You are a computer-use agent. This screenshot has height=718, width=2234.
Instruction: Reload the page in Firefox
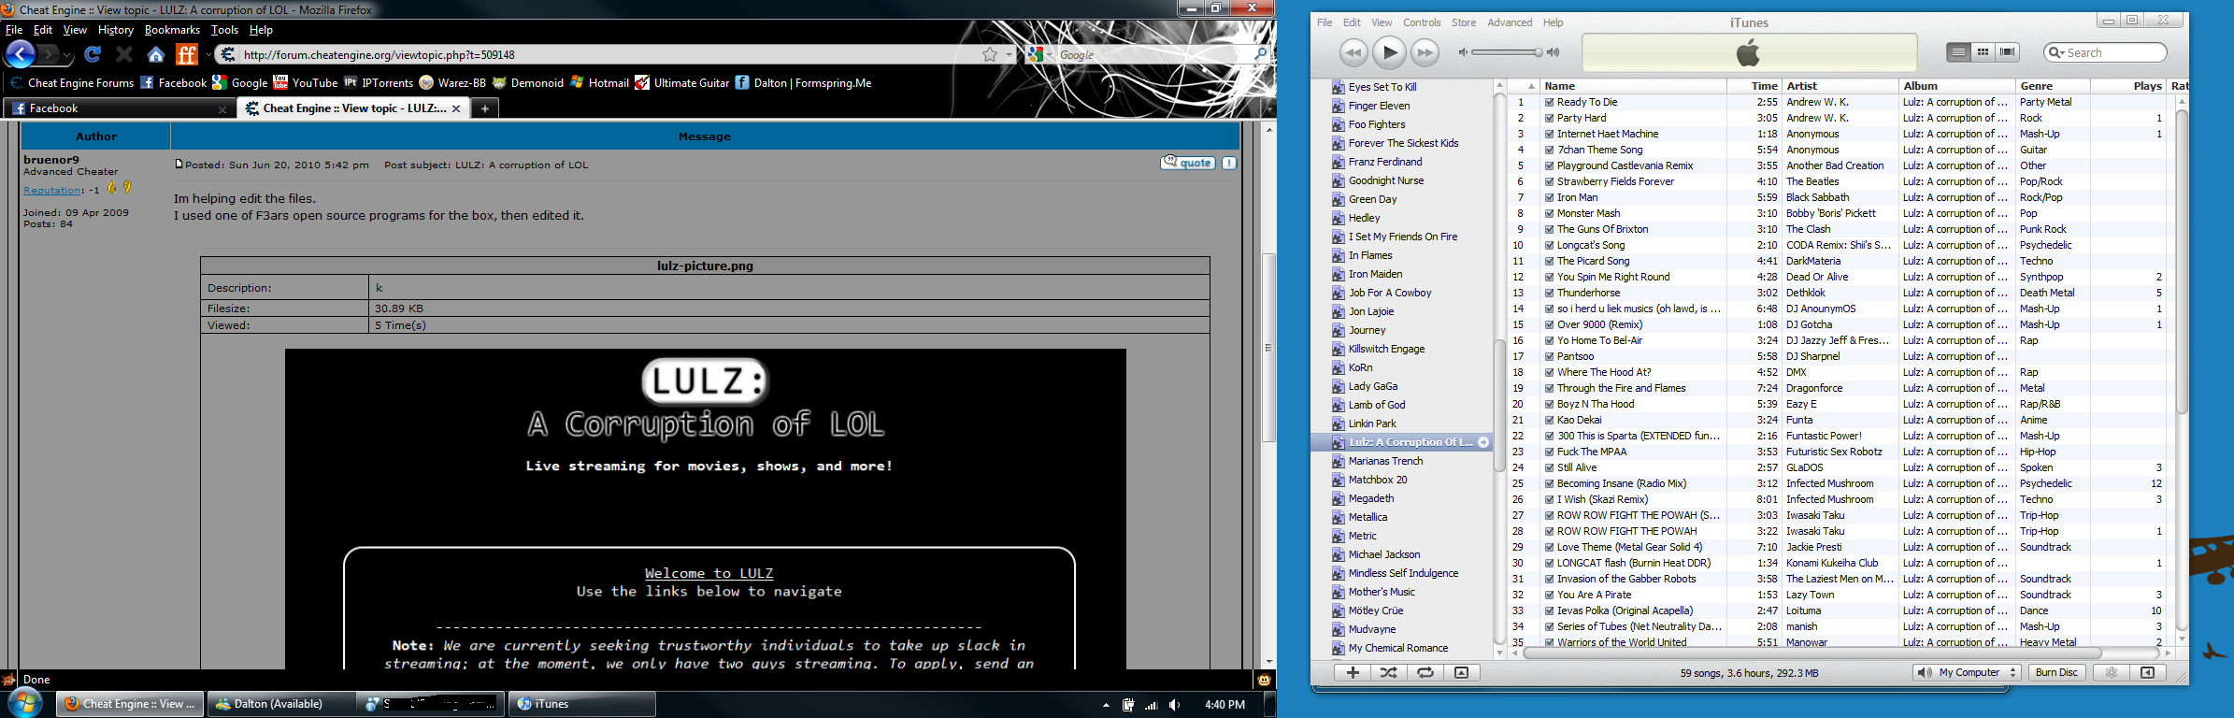pos(93,55)
